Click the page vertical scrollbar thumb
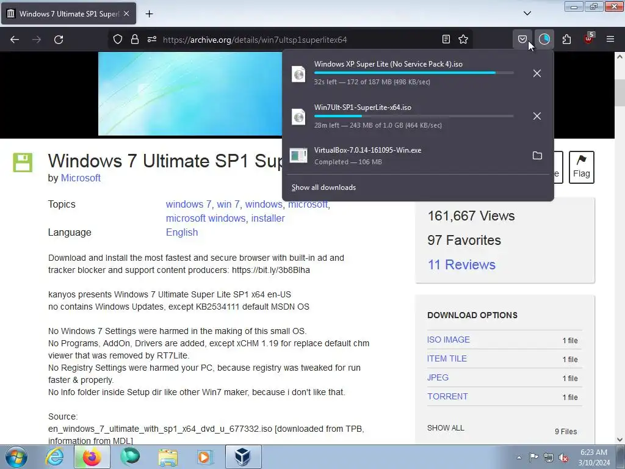The height and width of the screenshot is (469, 625). pos(620,93)
